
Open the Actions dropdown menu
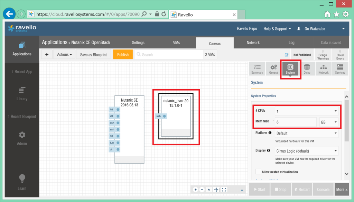click(64, 55)
